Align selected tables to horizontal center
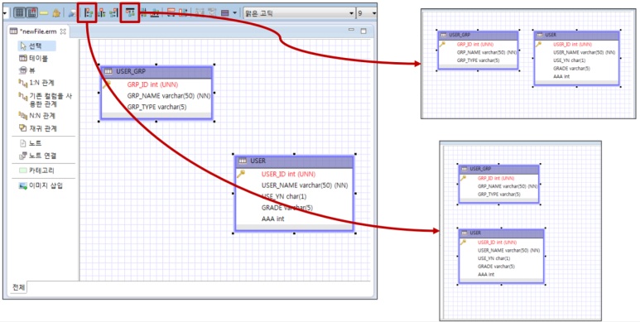This screenshot has width=640, height=322. pyautogui.click(x=102, y=12)
